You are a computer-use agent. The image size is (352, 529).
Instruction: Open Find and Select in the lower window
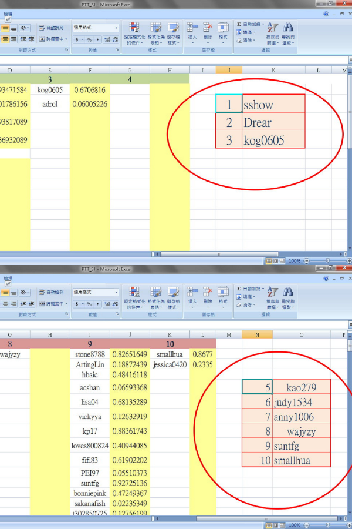pos(288,298)
